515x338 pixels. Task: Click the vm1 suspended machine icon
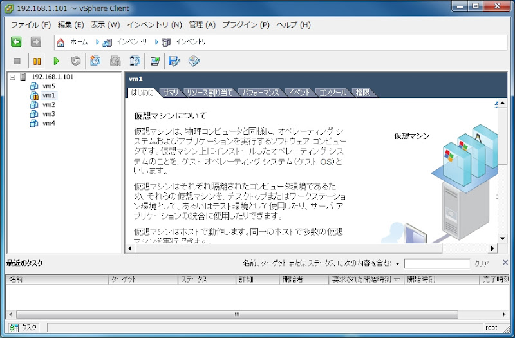[x=34, y=95]
